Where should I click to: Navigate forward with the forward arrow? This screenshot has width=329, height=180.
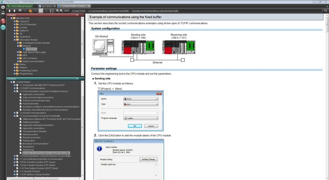pos(25,11)
